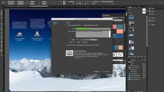Select the Eyedropper tool
This screenshot has width=164, height=92.
[x=2, y=43]
